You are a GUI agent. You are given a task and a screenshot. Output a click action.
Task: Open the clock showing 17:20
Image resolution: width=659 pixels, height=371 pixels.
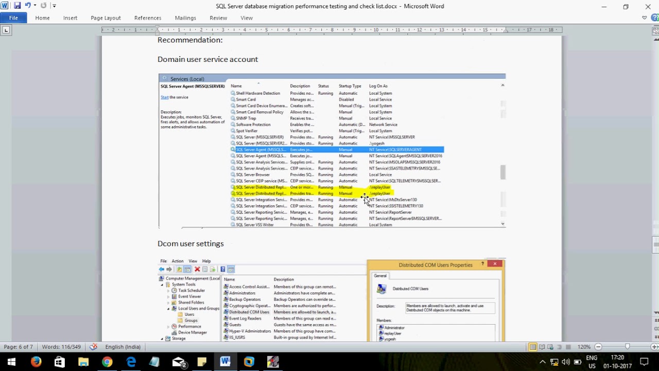tap(617, 362)
